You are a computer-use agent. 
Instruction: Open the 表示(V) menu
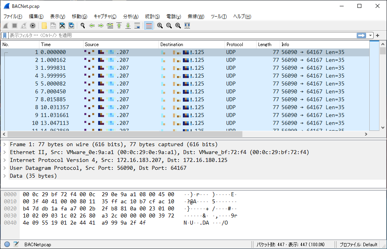(x=58, y=17)
